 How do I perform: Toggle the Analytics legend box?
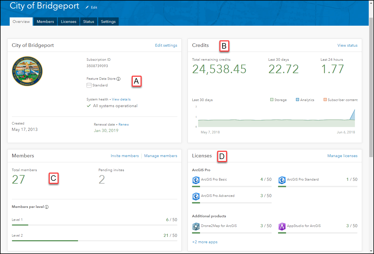click(x=297, y=100)
